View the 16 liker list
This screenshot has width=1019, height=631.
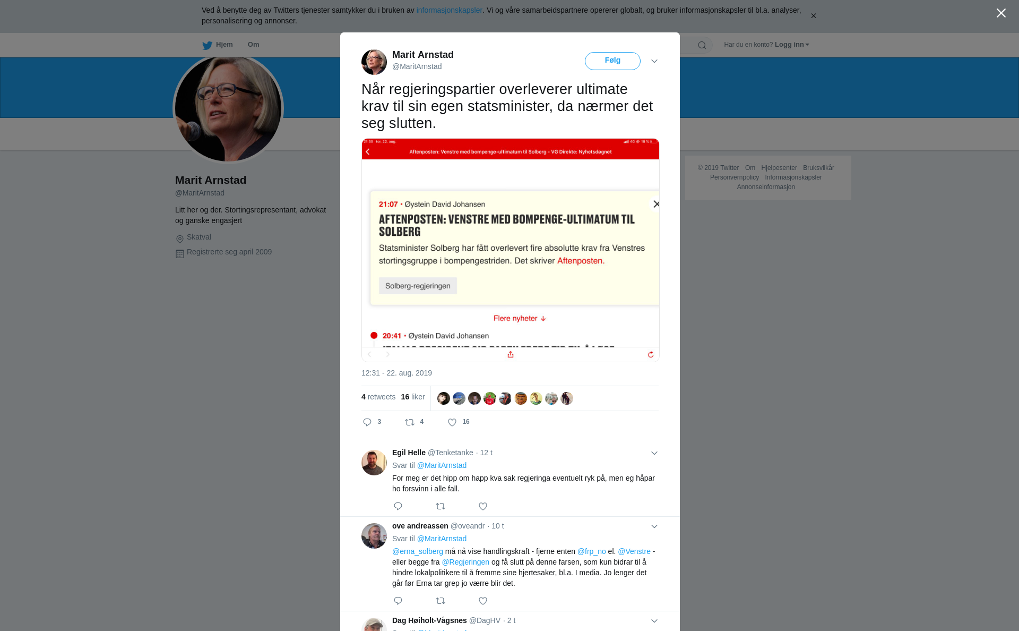(x=413, y=397)
